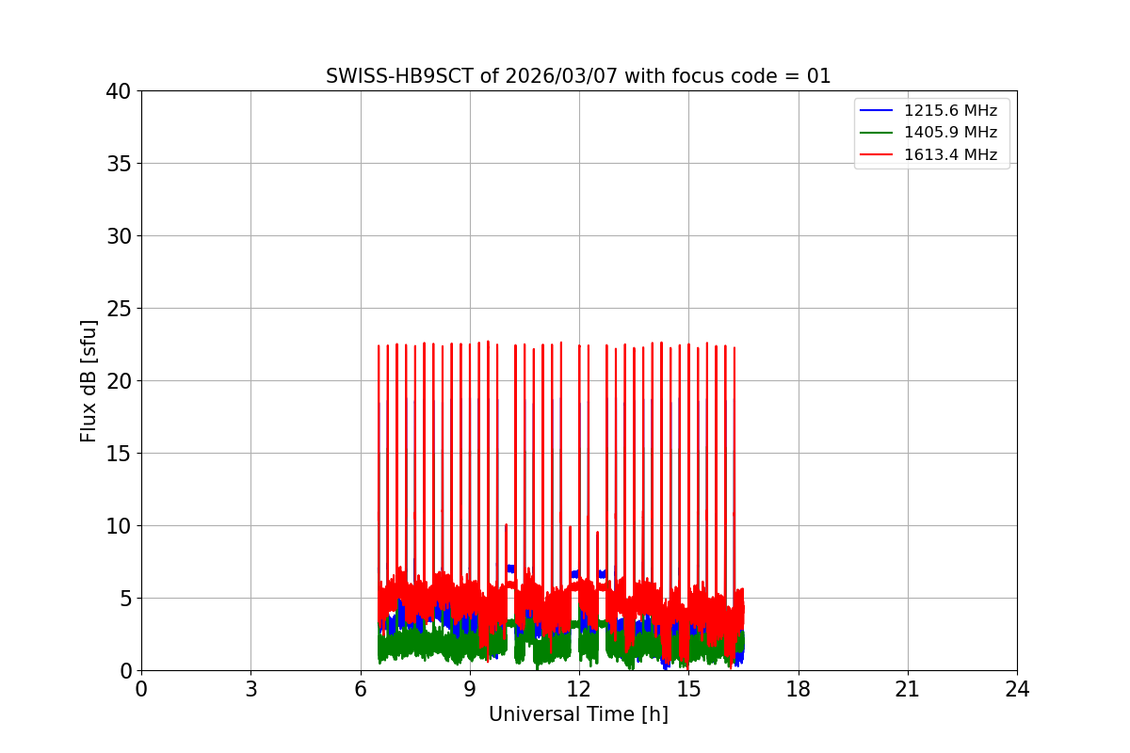Click y-axis tick label 35
This screenshot has width=1130, height=753.
[119, 164]
